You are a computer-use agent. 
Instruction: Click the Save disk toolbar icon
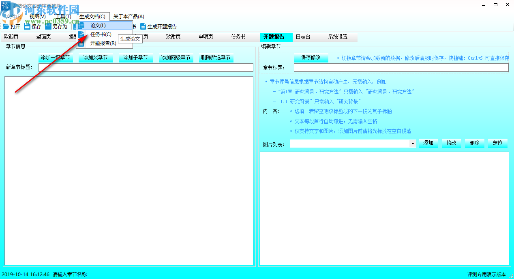[x=27, y=26]
